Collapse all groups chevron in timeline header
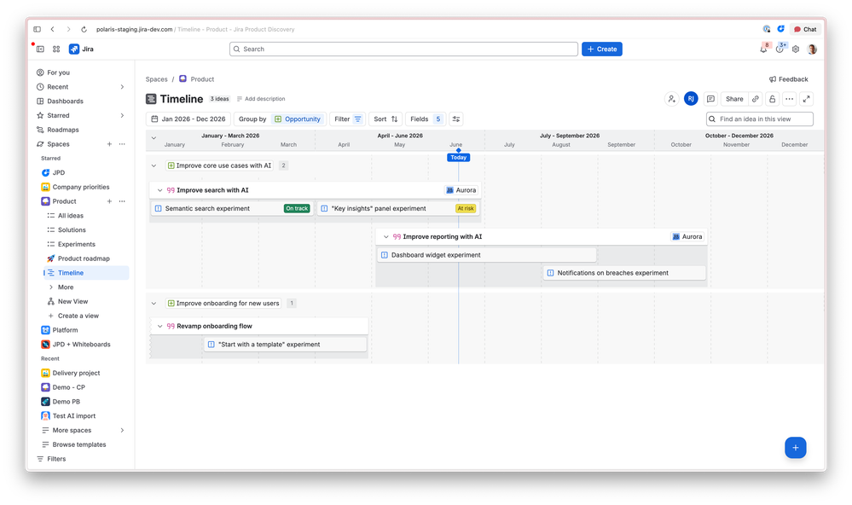 tap(154, 138)
